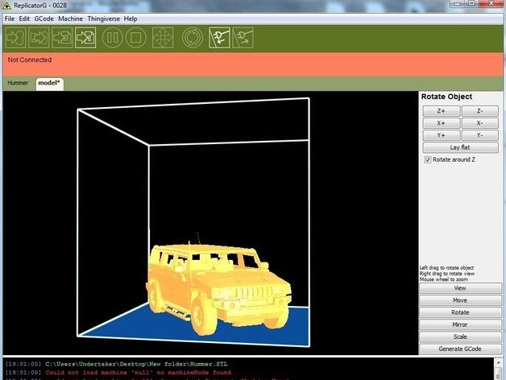
Task: Open the Thingiverse menu
Action: point(104,19)
